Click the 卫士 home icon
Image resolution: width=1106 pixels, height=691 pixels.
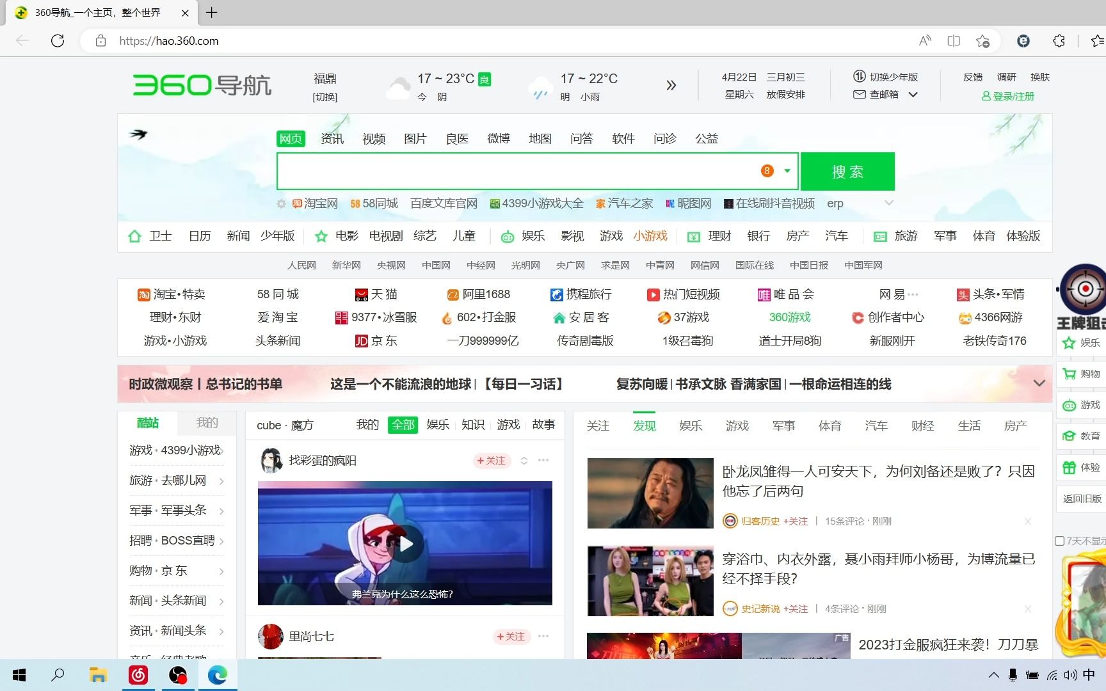click(x=134, y=236)
